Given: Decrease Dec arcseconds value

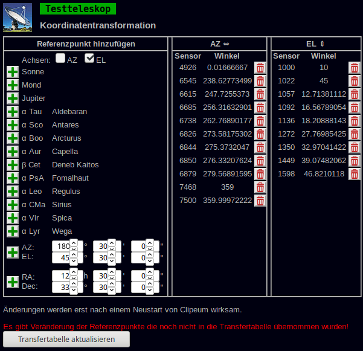Looking at the screenshot, I should (x=150, y=290).
